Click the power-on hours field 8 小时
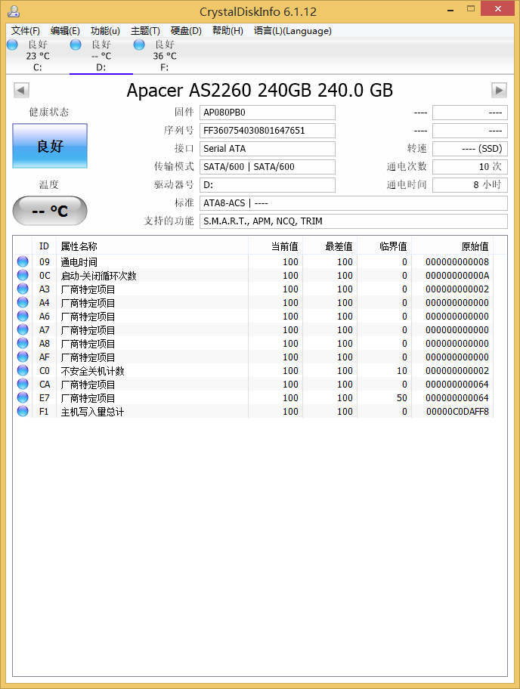520x689 pixels. 470,185
